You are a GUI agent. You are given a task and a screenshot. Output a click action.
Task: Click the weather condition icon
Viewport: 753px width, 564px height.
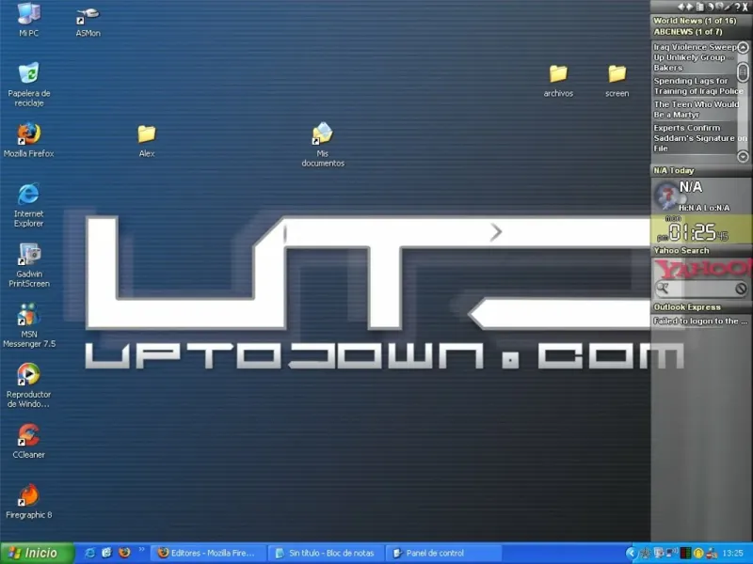click(x=667, y=196)
